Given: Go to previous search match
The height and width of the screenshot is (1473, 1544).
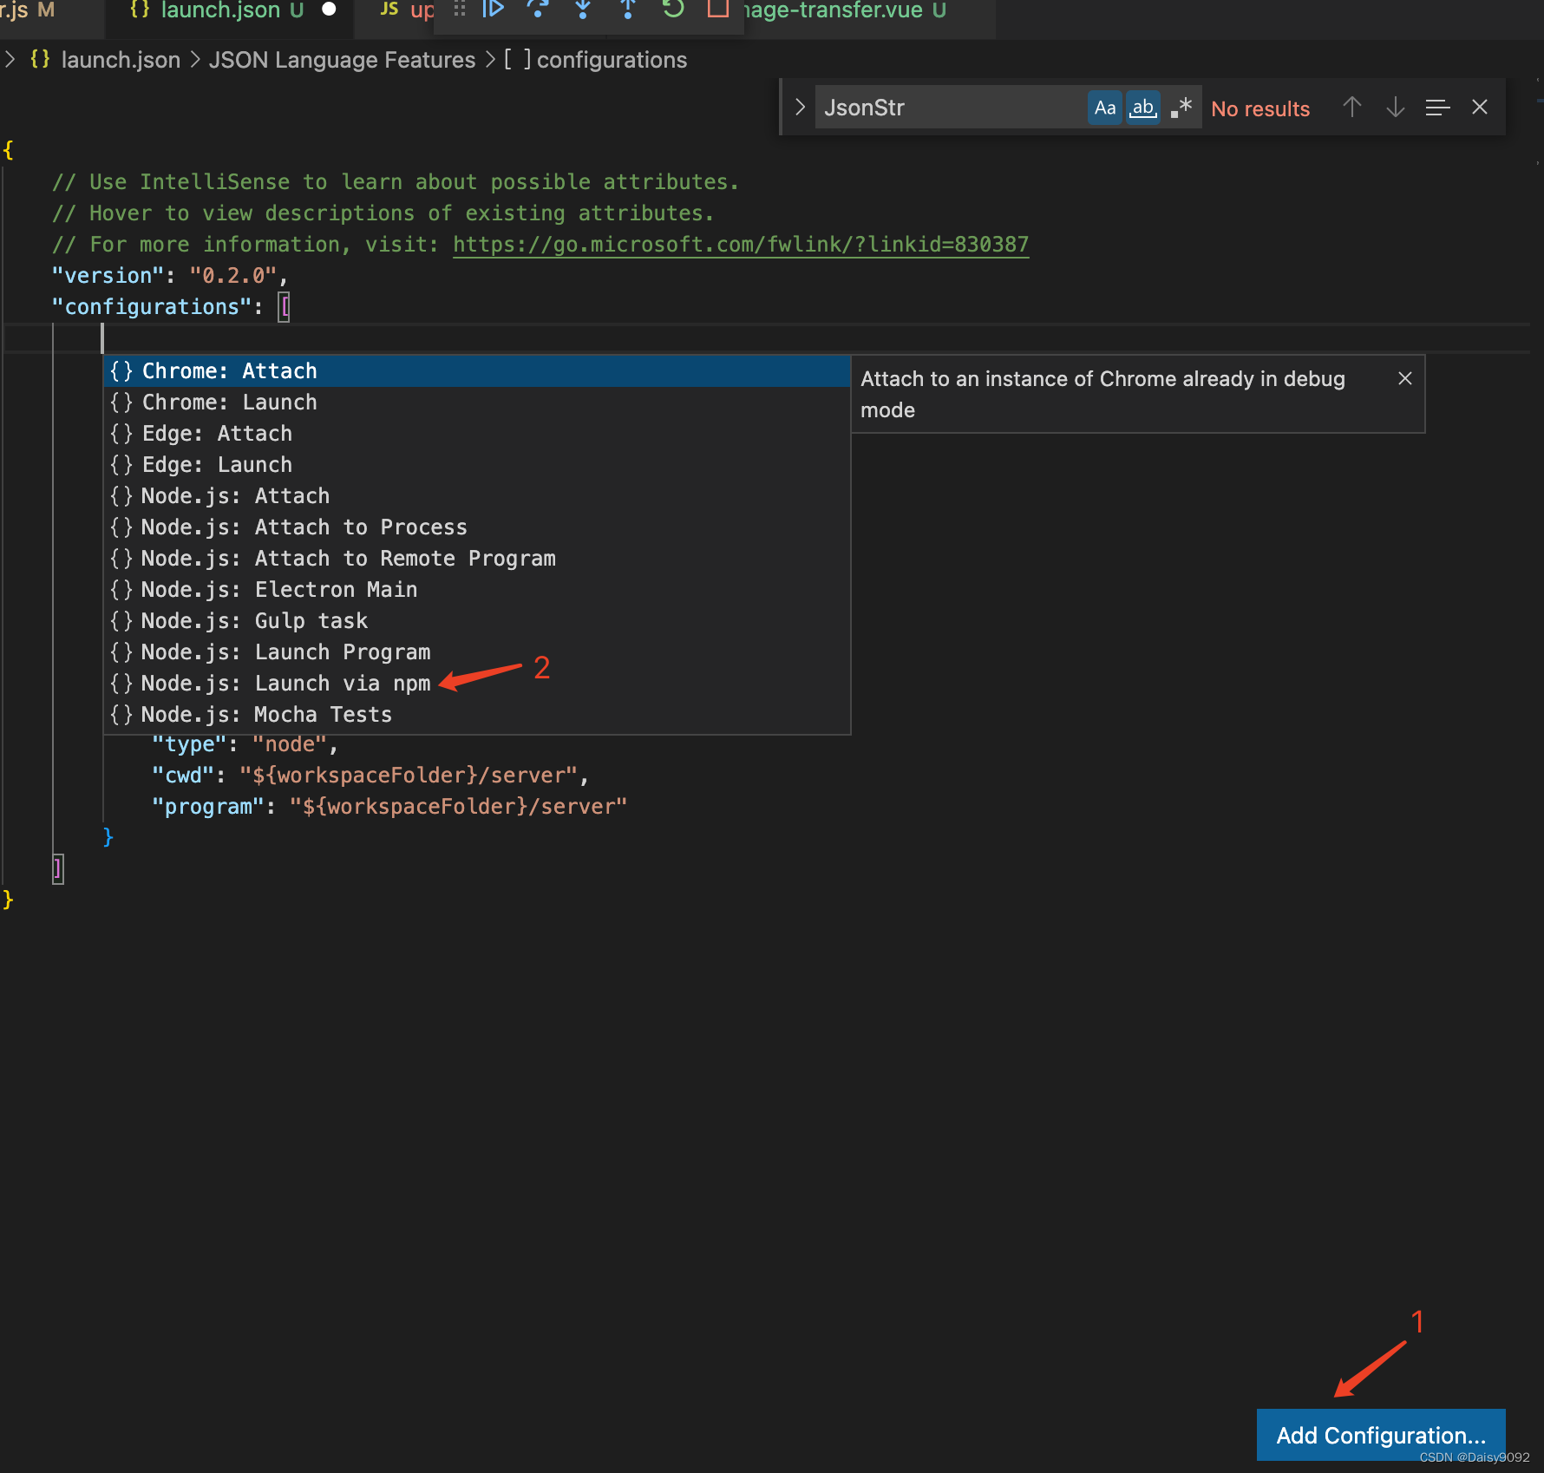Looking at the screenshot, I should 1351,107.
